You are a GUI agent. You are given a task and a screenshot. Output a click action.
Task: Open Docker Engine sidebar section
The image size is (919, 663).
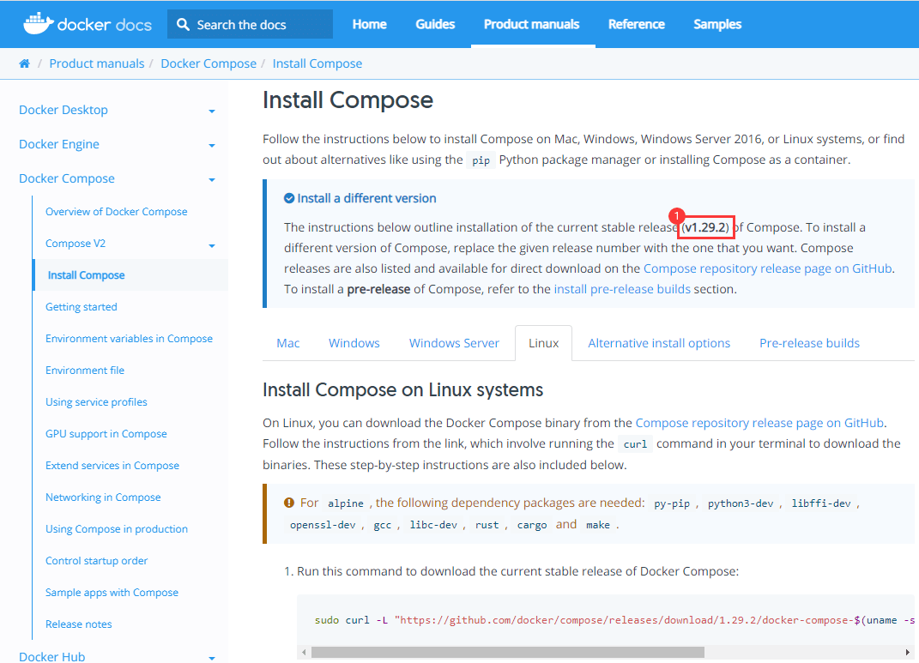[59, 144]
